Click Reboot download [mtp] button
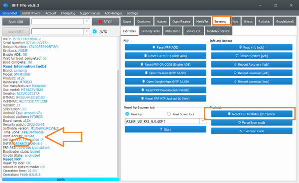 pyautogui.click(x=252, y=82)
